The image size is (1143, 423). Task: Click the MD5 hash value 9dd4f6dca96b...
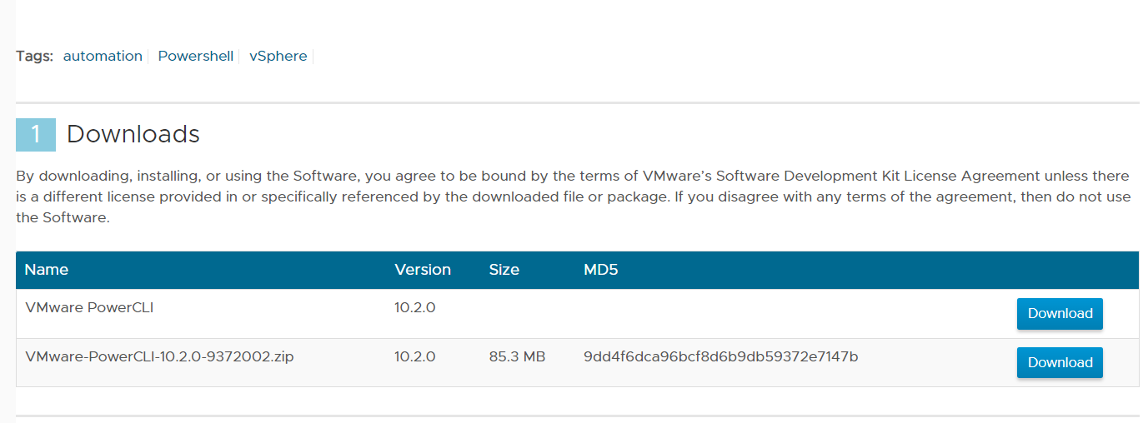(720, 357)
